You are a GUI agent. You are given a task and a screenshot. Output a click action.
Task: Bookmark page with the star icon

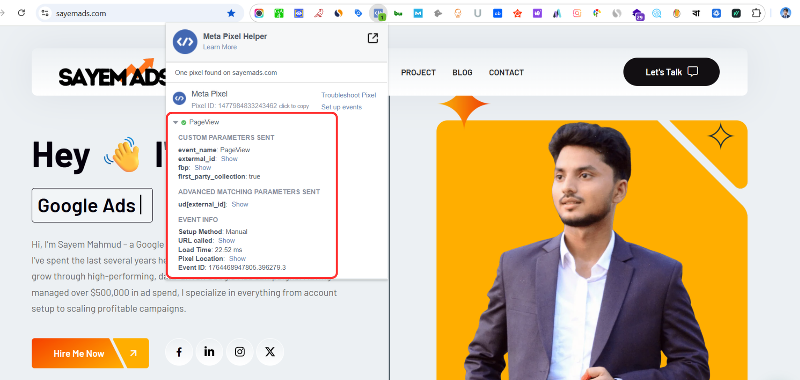coord(231,13)
